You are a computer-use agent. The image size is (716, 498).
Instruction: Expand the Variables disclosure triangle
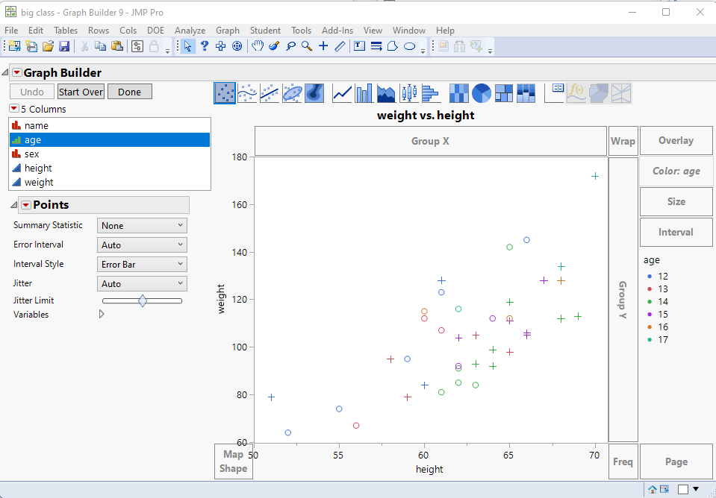pos(102,315)
